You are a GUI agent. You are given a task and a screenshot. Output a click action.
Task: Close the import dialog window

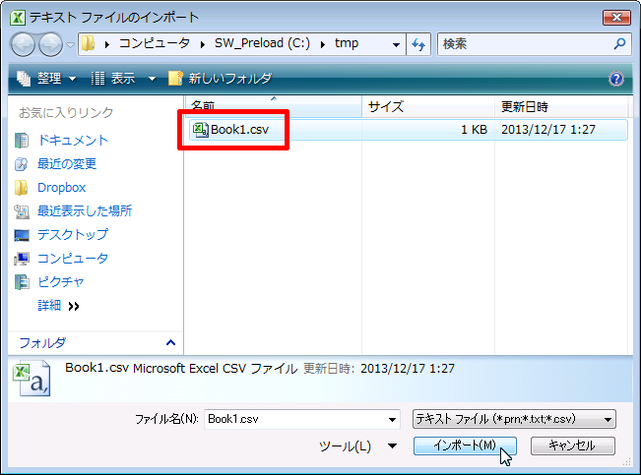[x=616, y=17]
